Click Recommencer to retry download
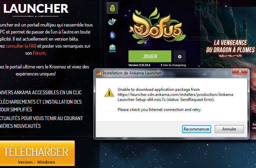256x168 pixels. tap(196, 129)
